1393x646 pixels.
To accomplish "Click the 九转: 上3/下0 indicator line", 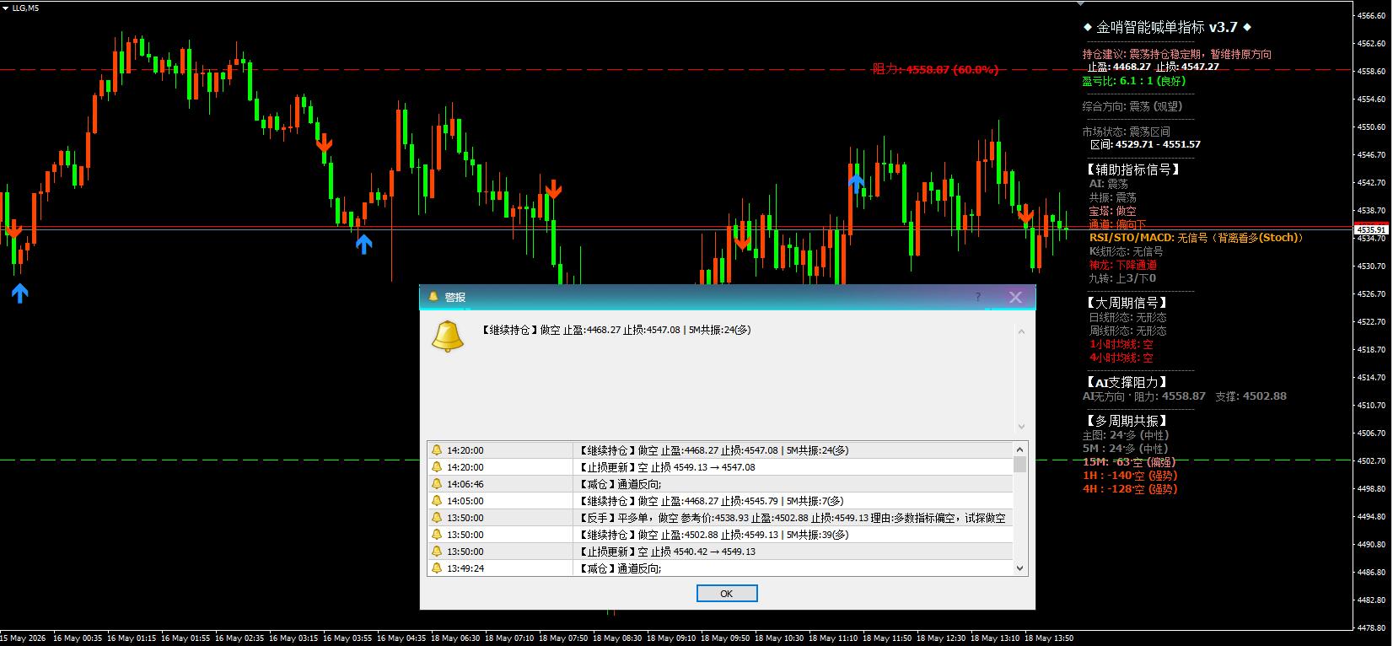I will [1122, 278].
